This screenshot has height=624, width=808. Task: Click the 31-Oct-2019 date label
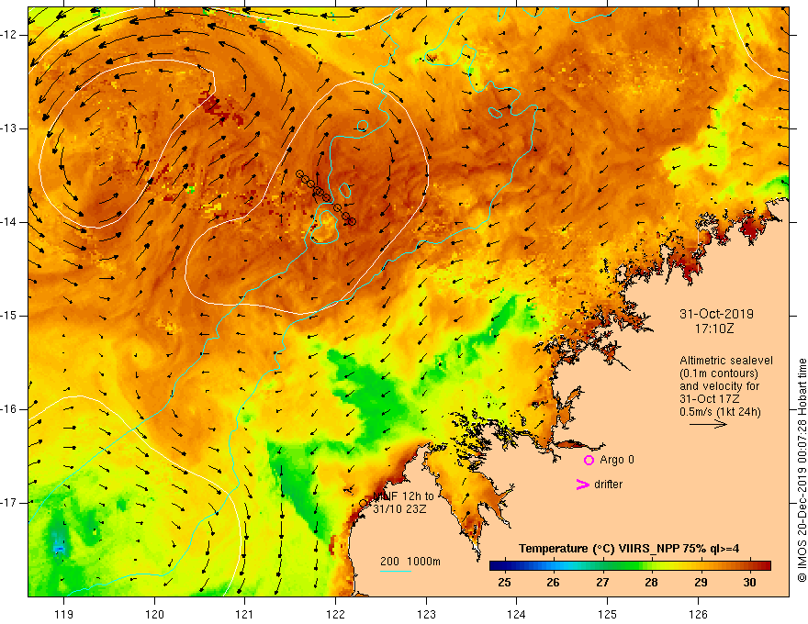(716, 314)
